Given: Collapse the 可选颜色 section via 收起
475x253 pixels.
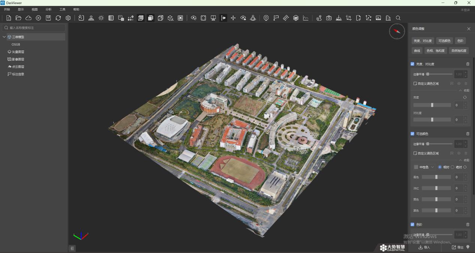Looking at the screenshot, I should coord(464,160).
